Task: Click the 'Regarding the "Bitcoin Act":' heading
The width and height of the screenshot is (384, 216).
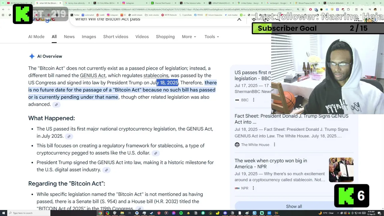Action: point(67,184)
